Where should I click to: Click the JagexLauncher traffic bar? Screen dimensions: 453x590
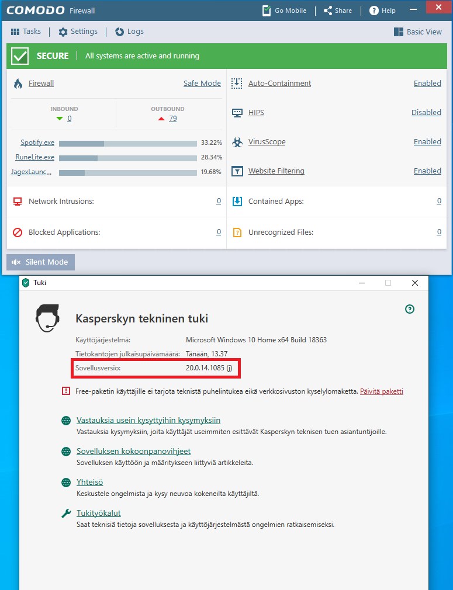point(128,173)
